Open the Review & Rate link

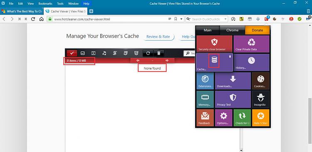(158, 37)
